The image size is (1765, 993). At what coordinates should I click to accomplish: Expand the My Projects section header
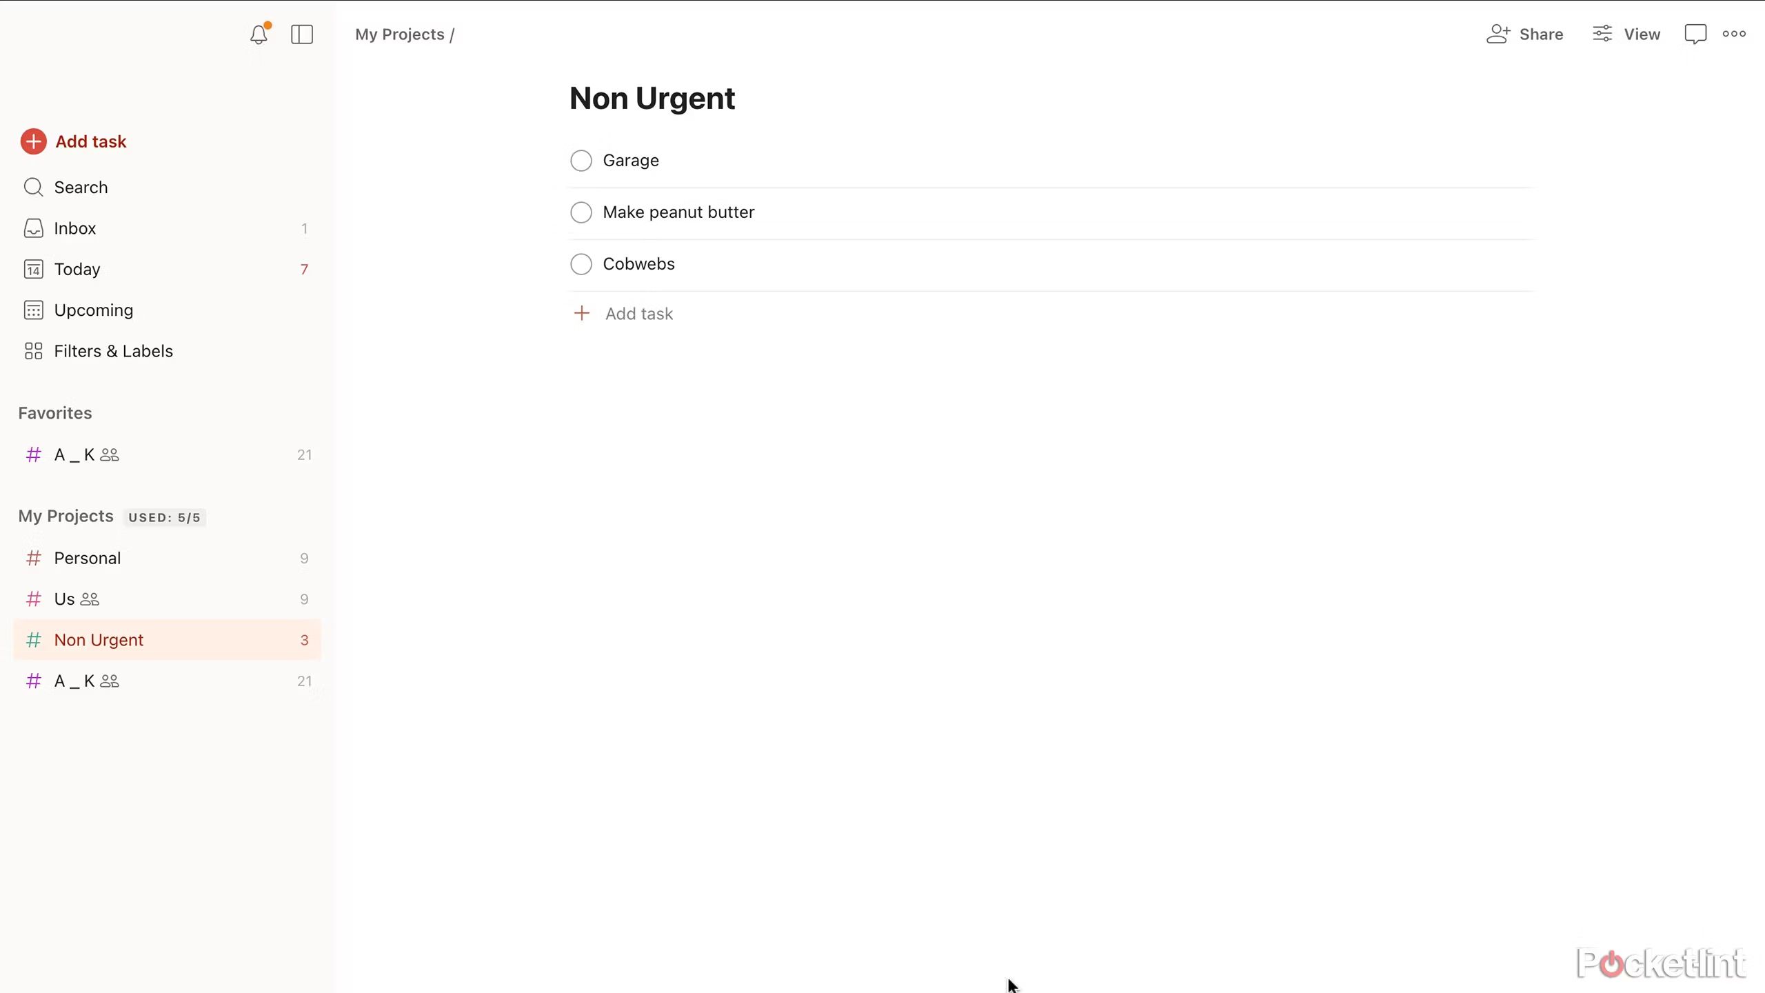65,515
